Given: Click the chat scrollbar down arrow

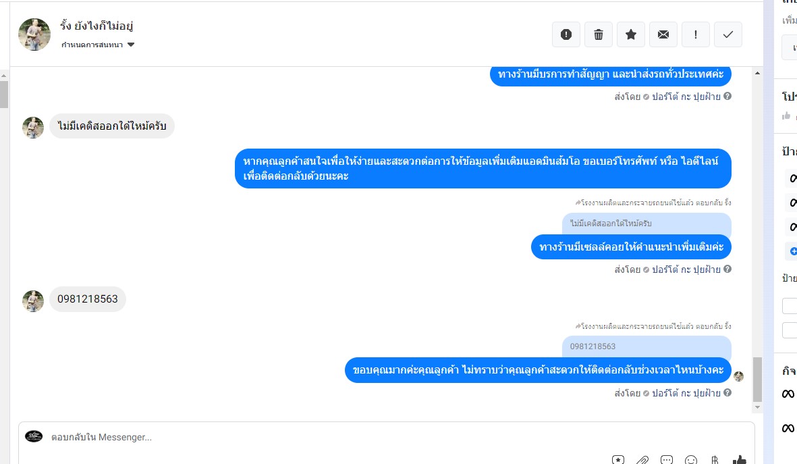Looking at the screenshot, I should tap(757, 407).
